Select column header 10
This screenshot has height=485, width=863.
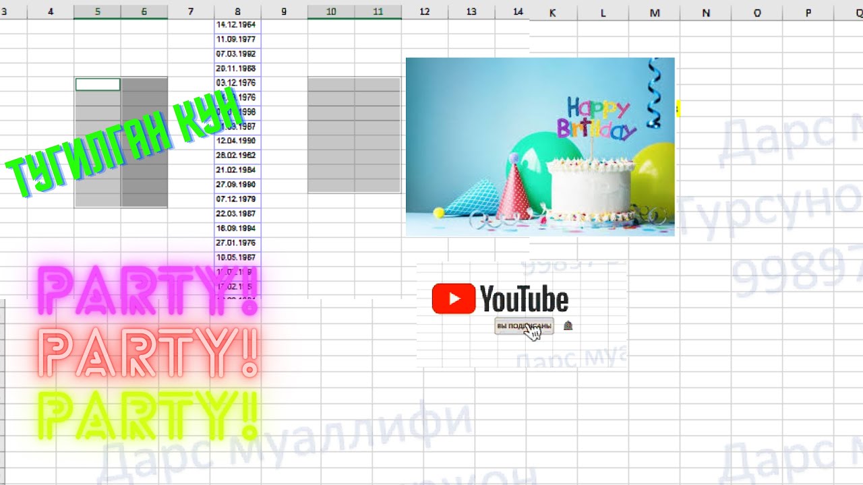pyautogui.click(x=331, y=11)
